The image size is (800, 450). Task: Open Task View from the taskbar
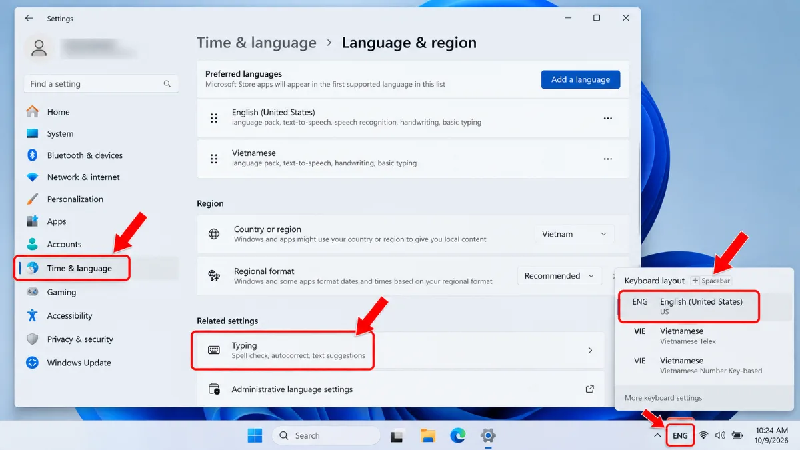(x=397, y=436)
